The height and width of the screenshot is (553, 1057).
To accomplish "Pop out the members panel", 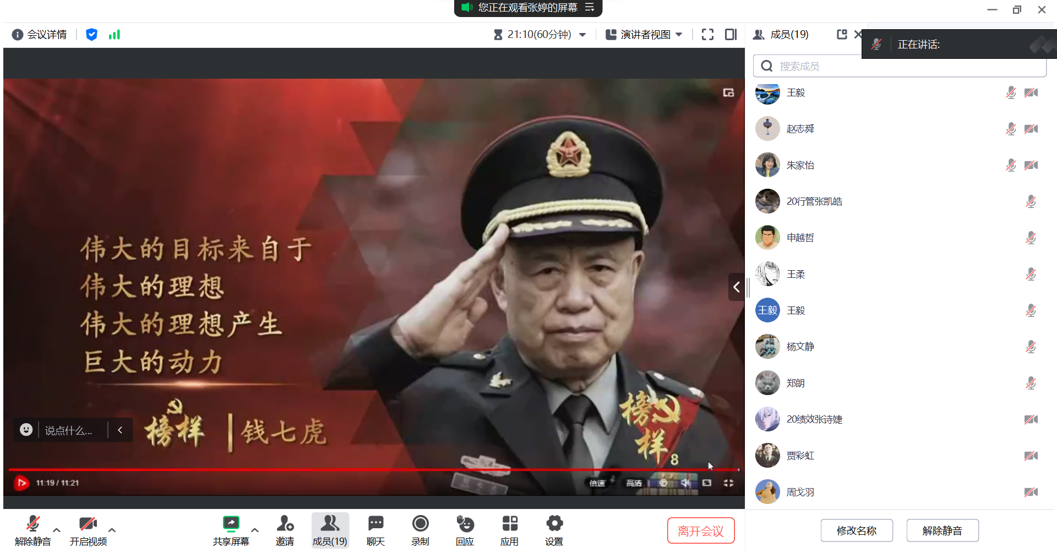I will coord(841,35).
